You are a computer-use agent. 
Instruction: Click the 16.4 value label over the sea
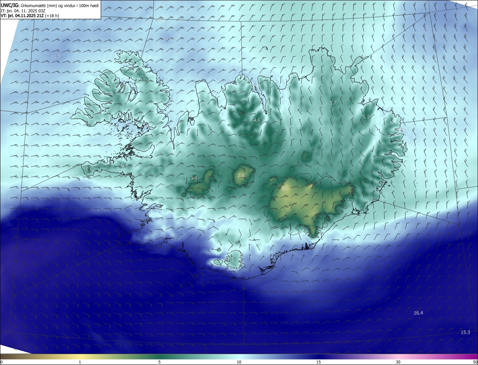418,313
